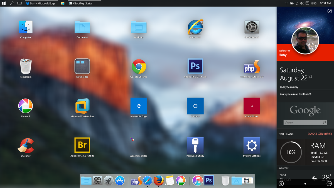The width and height of the screenshot is (334, 188).
Task: Expand the hidden system tray icons chevron
Action: [286, 3]
